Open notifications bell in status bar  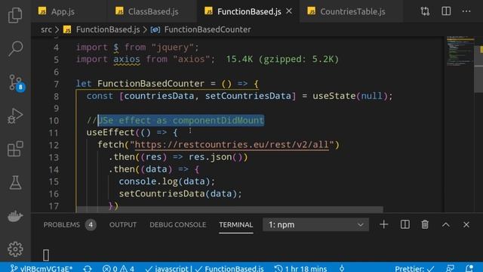[469, 268]
